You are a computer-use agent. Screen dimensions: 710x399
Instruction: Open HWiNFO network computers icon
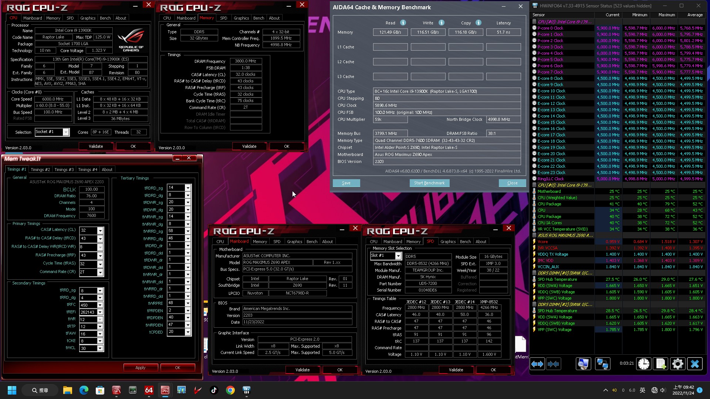(x=602, y=364)
